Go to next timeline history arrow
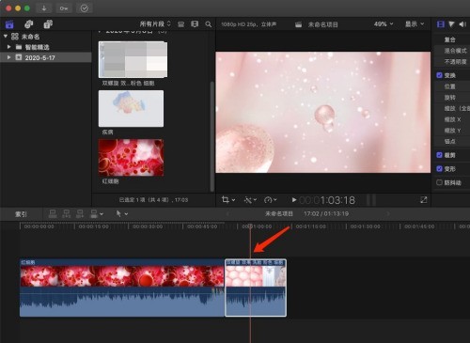 388,214
